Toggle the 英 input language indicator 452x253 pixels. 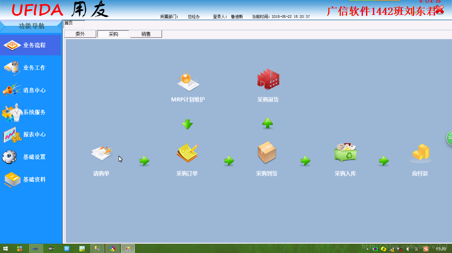tap(416, 249)
